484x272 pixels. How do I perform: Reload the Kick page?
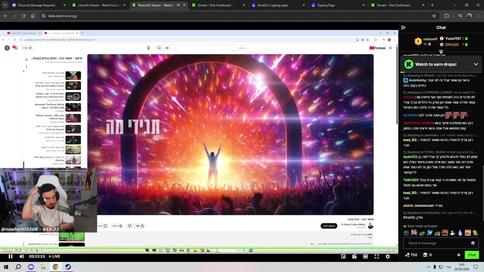(23, 16)
